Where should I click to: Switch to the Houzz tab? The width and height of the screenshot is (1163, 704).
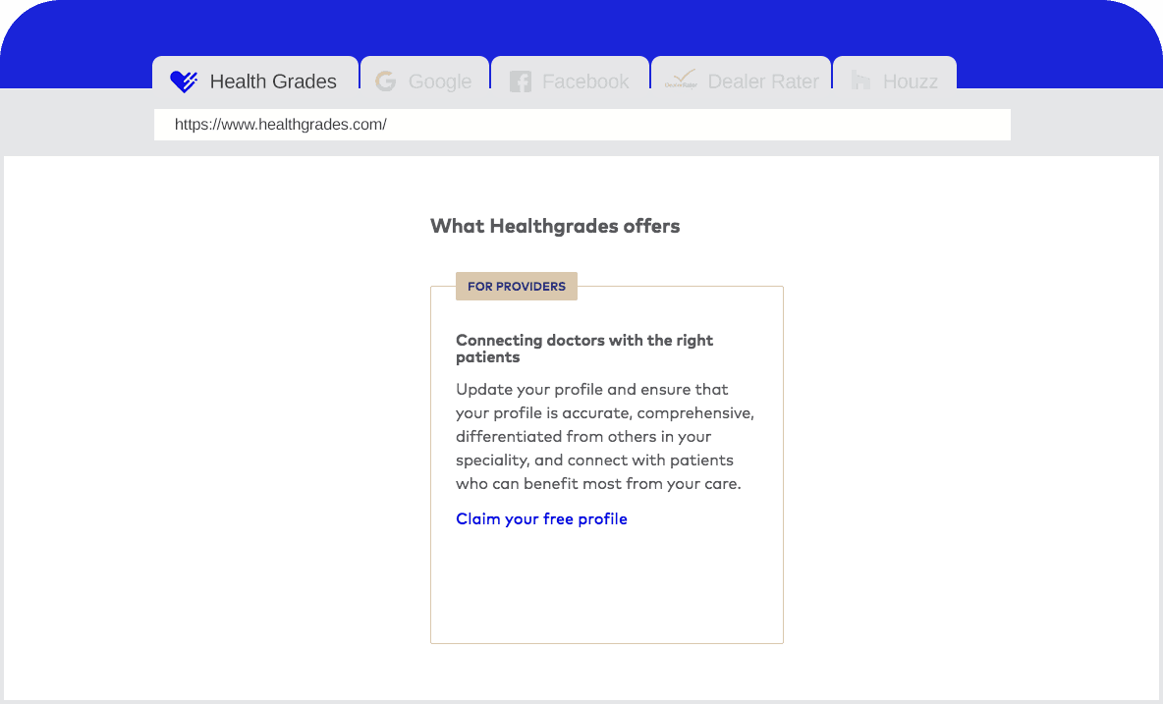tap(895, 81)
